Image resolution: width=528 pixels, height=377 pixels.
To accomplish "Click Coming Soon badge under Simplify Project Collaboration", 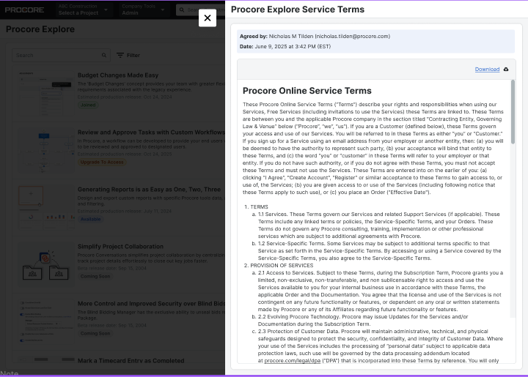I will click(95, 276).
